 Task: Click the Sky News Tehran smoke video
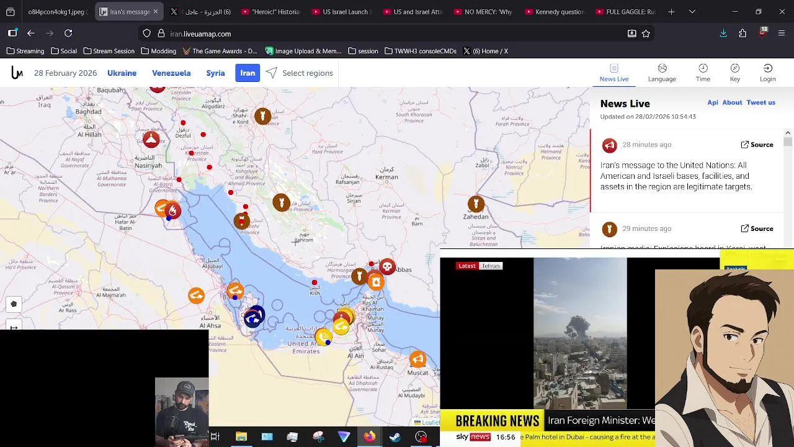[579, 333]
